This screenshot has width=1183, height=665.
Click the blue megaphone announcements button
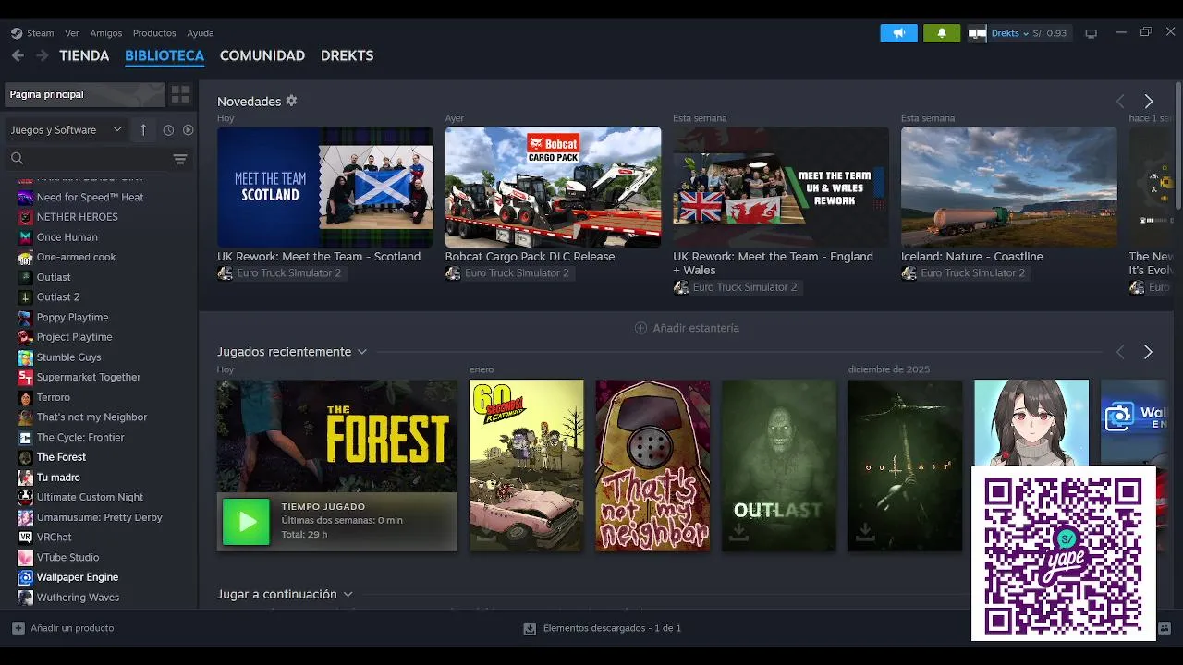click(898, 33)
